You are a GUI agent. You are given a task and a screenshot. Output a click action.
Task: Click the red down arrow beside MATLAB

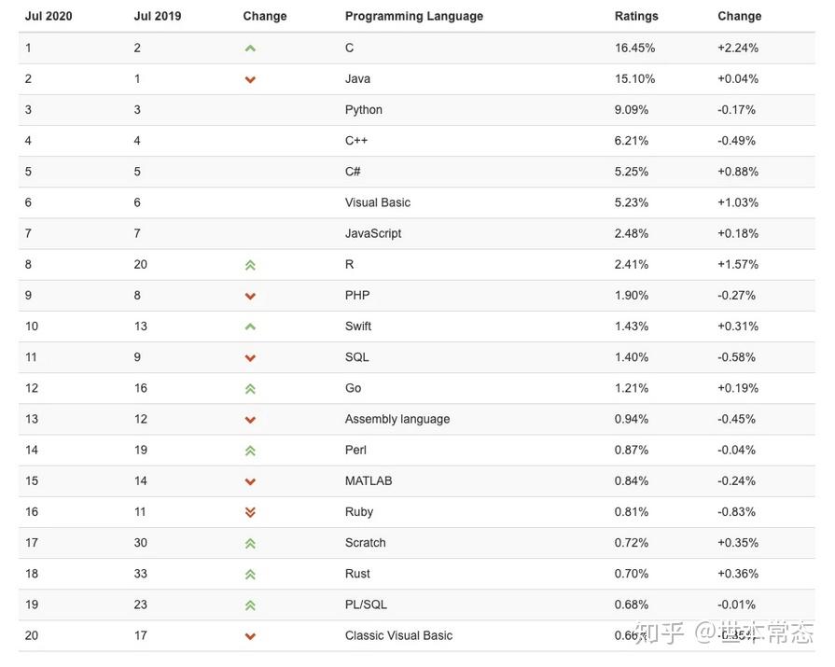tap(250, 481)
